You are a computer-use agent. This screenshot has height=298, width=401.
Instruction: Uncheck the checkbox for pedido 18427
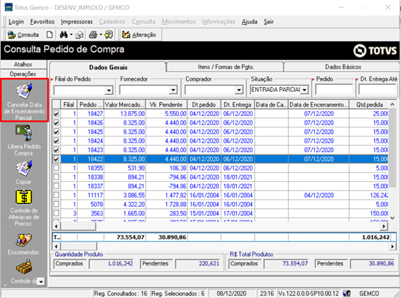click(57, 114)
